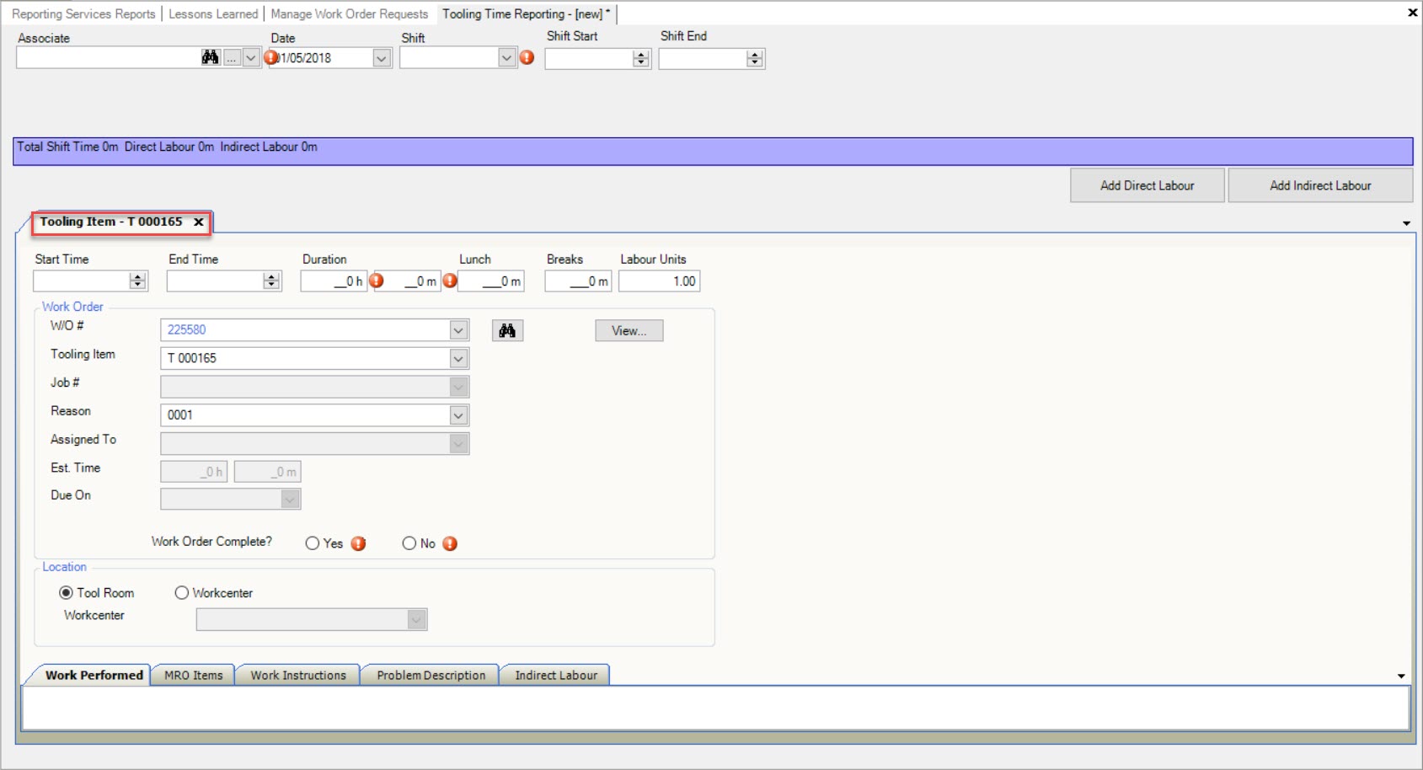Click warning icon beside Yes option

point(359,543)
